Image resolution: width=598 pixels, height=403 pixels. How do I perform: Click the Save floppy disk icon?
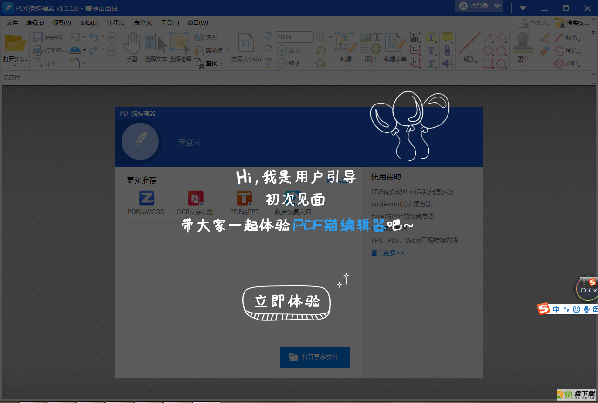38,37
